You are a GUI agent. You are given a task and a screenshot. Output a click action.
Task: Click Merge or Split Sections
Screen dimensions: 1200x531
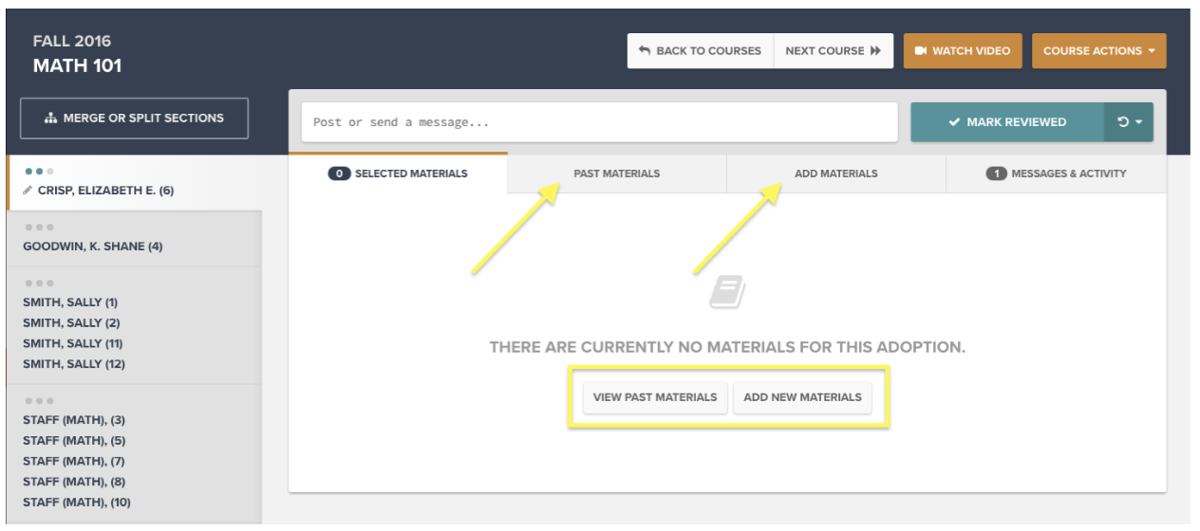(134, 119)
